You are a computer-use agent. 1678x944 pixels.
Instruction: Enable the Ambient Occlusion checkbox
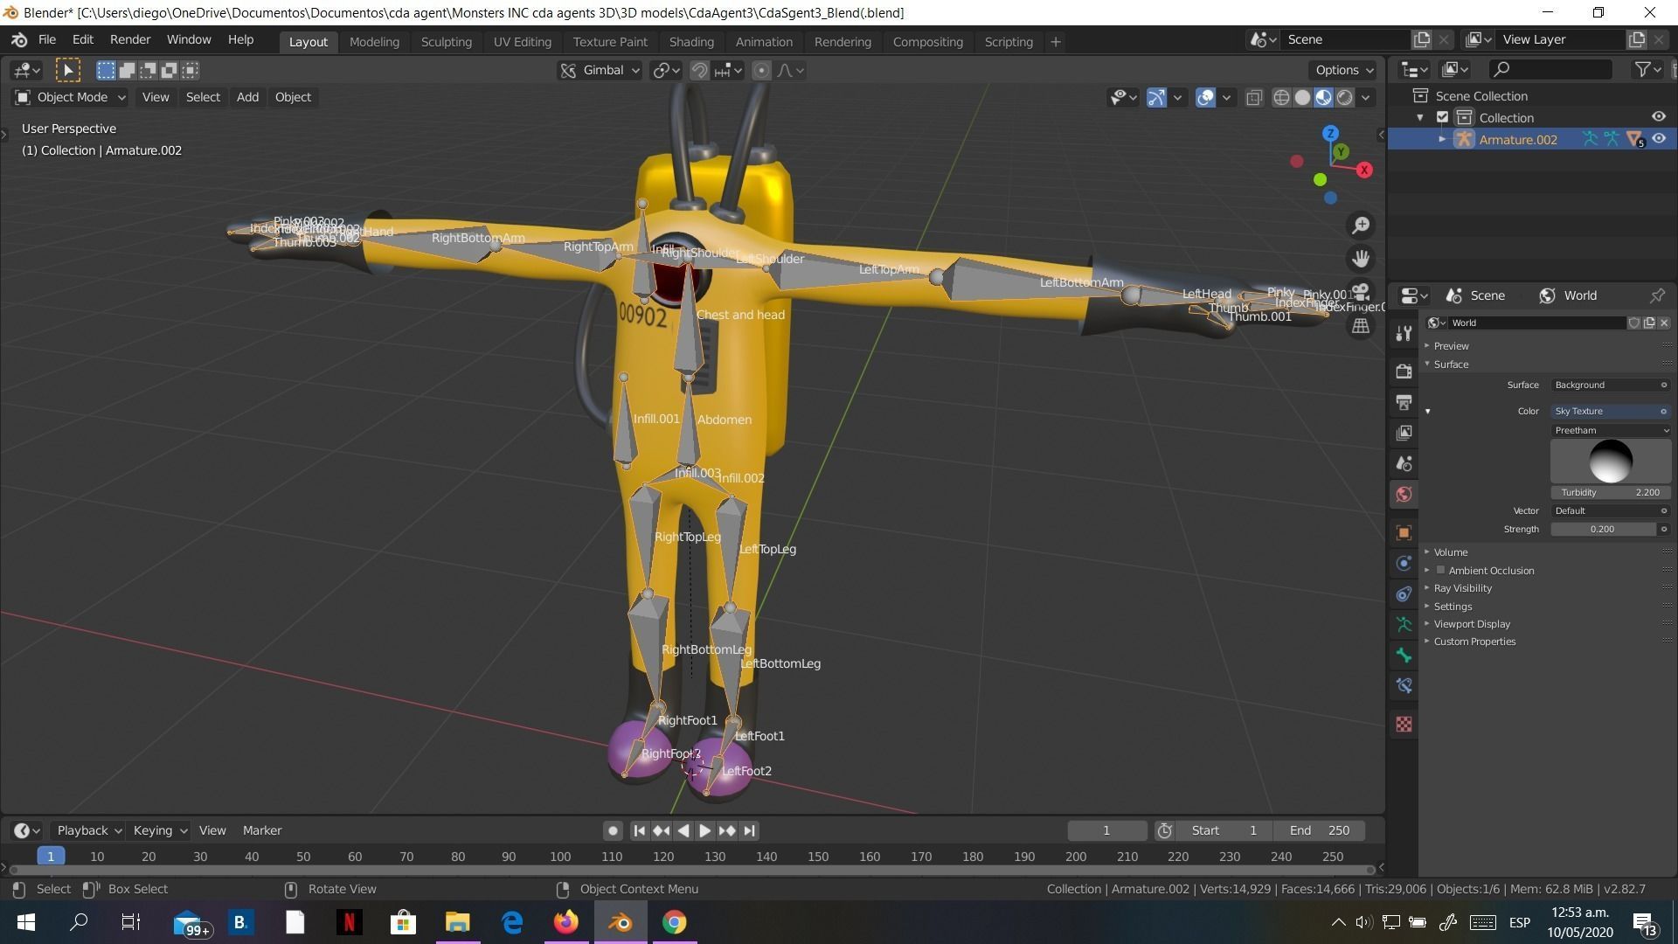(1440, 570)
